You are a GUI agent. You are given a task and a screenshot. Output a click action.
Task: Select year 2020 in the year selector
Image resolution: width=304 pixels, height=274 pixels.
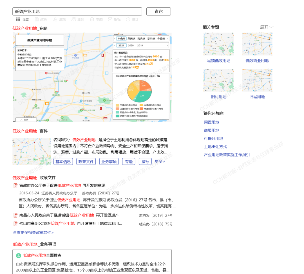(131, 45)
